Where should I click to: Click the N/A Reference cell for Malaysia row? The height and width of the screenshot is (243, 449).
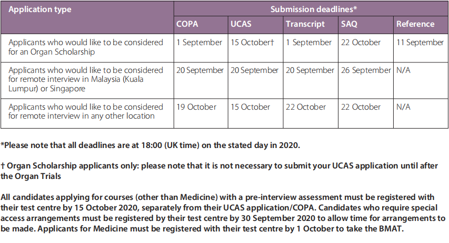403,70
